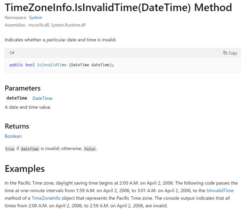Click the inline 'false' code text
This screenshot has height=212, width=243.
pyautogui.click(x=90, y=149)
